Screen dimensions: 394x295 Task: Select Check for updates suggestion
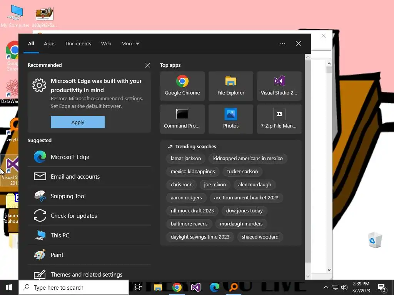[89, 216]
